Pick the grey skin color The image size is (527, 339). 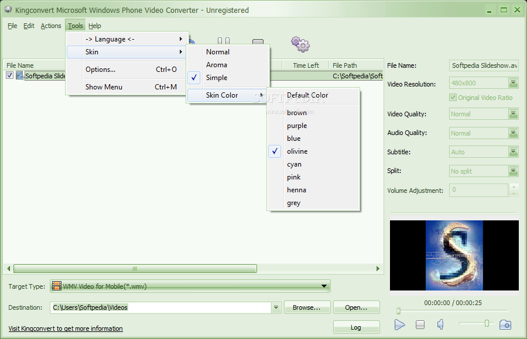[x=314, y=203]
